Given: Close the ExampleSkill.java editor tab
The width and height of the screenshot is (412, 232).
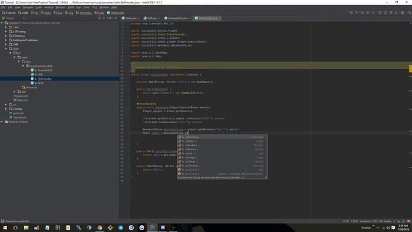Looking at the screenshot, I should pyautogui.click(x=190, y=18).
